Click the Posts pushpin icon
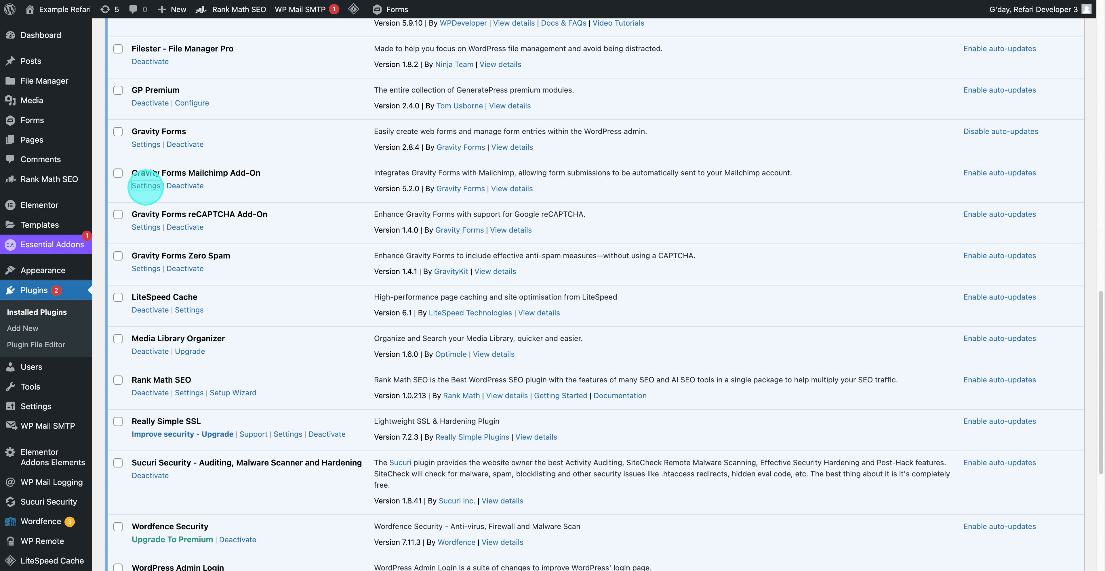This screenshot has width=1105, height=571. tap(10, 61)
